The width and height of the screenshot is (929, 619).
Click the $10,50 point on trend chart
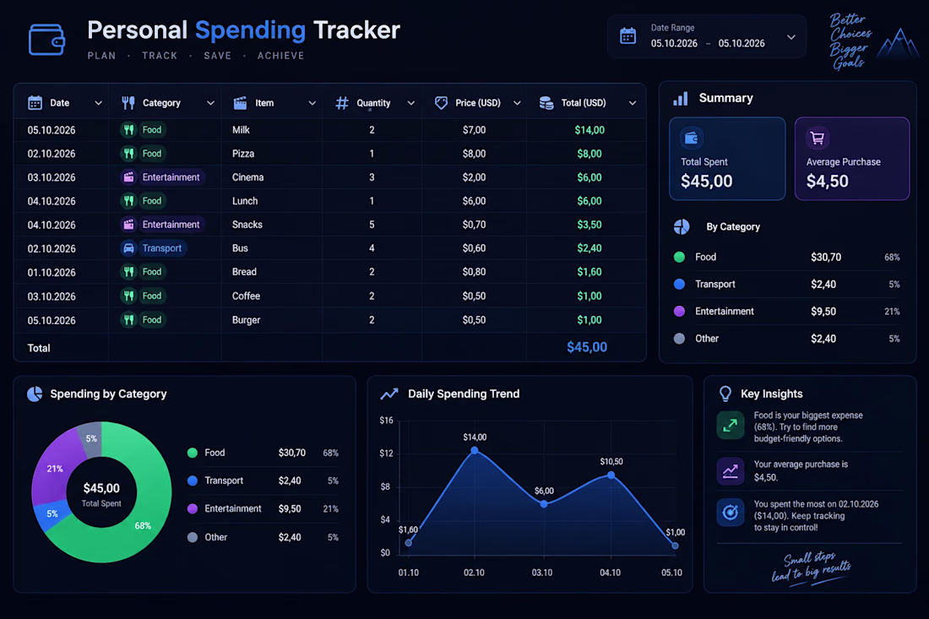click(611, 475)
